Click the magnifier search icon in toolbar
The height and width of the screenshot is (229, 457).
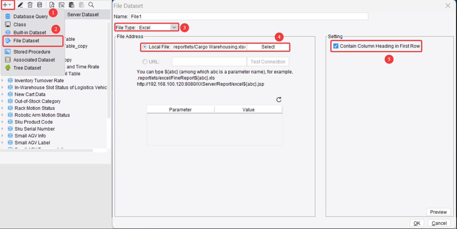[x=91, y=5]
